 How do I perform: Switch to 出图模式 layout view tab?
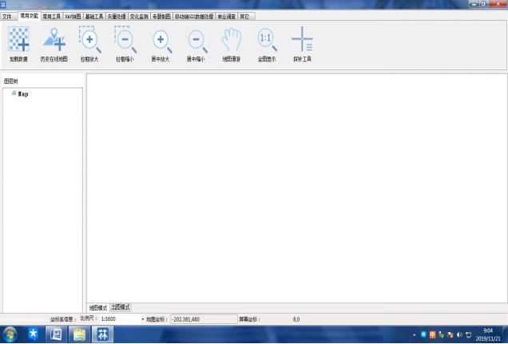(121, 307)
